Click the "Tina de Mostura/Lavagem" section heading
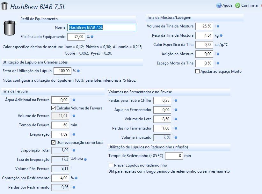262x194 pixels. [169, 18]
